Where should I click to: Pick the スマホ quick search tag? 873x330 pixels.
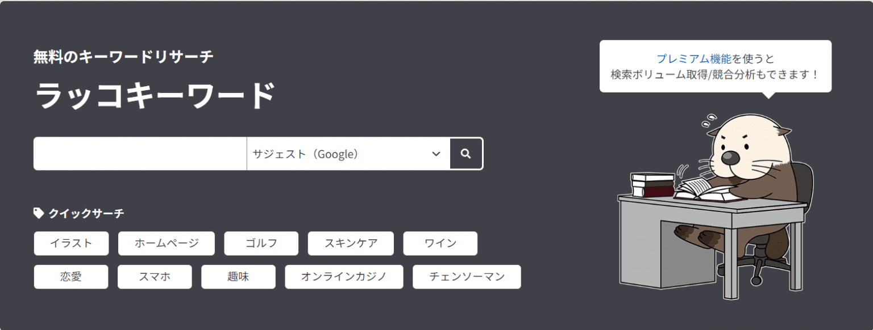coord(155,277)
